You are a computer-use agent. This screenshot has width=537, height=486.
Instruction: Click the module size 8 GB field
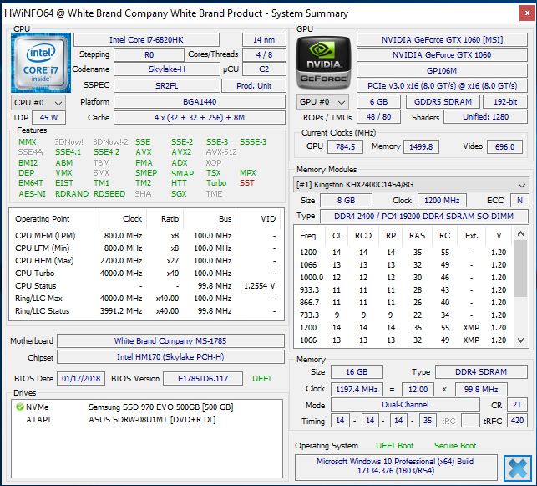[x=346, y=201]
